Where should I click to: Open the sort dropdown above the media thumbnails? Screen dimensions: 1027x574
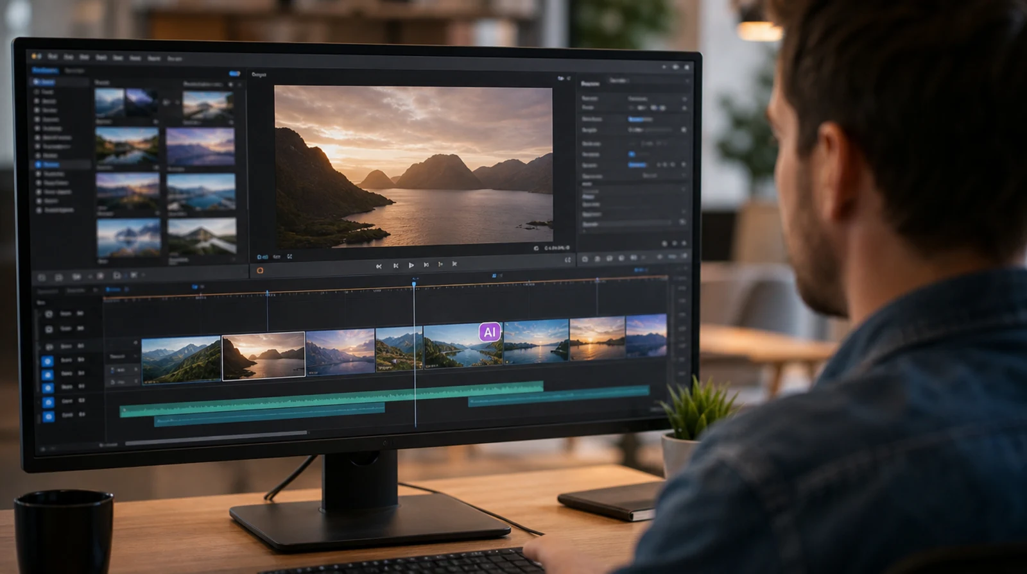pos(203,84)
